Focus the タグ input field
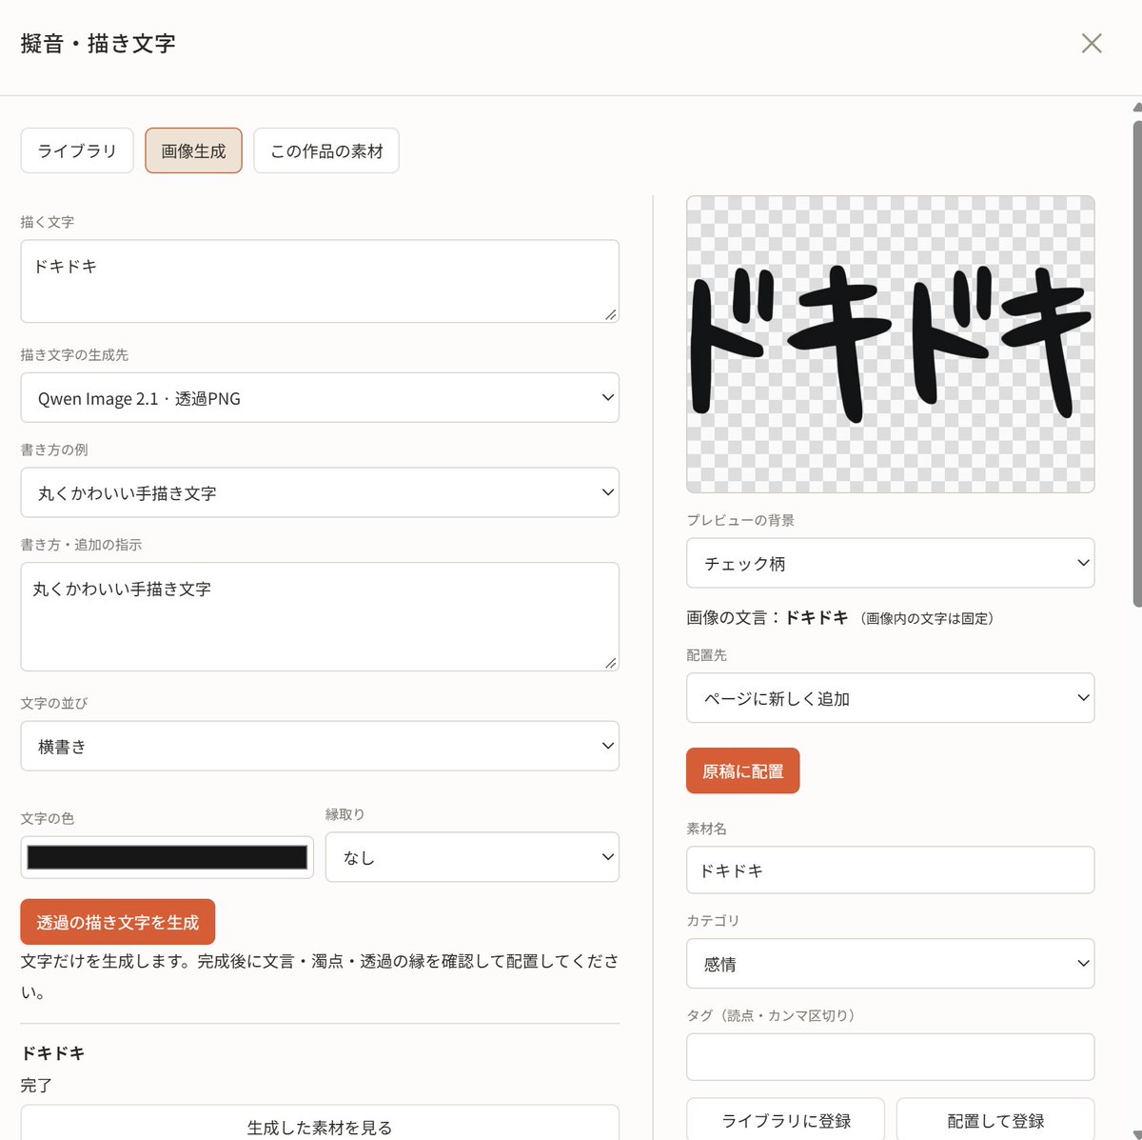 coord(890,1057)
